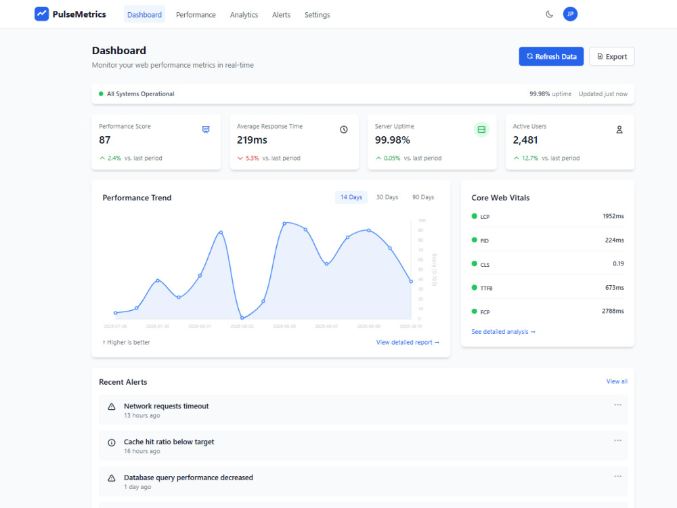Click Higher is better chart note
The height and width of the screenshot is (508, 677).
[126, 342]
